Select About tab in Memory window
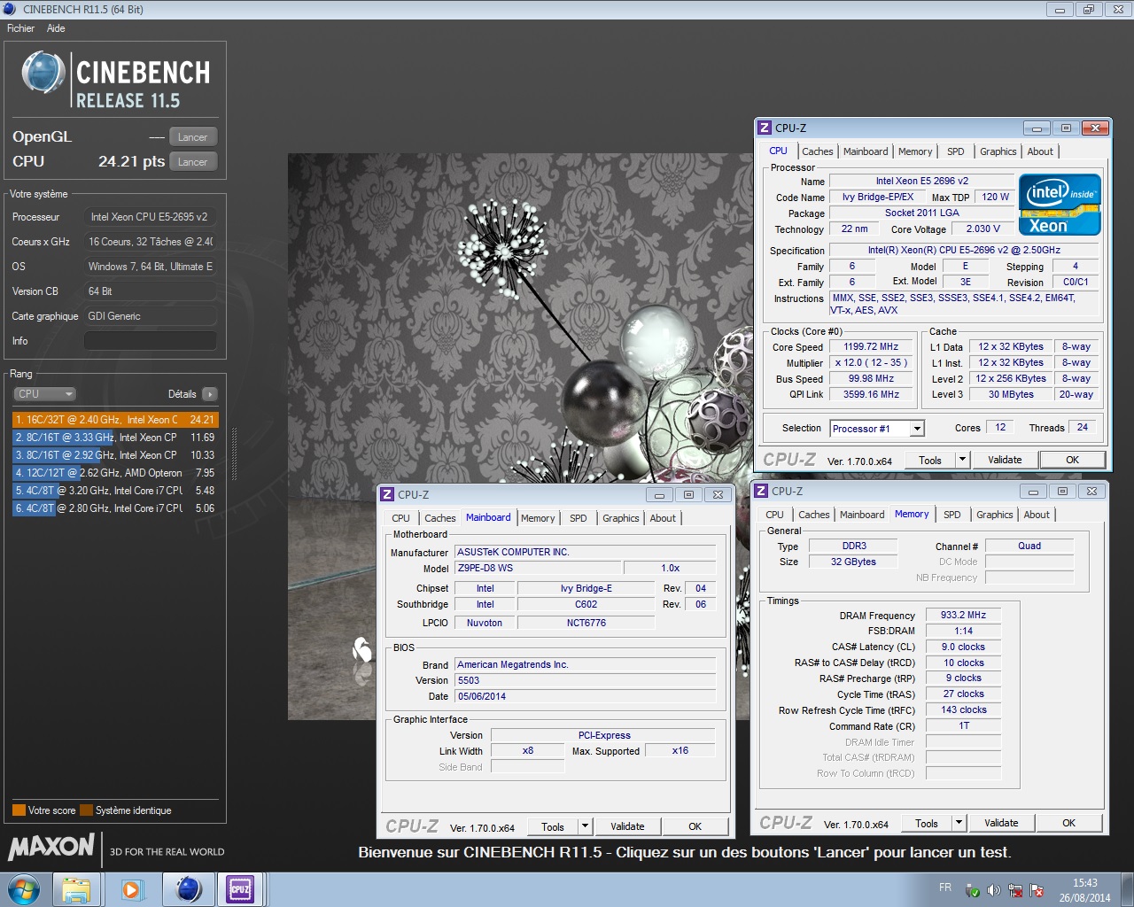The height and width of the screenshot is (907, 1134). click(x=1037, y=515)
